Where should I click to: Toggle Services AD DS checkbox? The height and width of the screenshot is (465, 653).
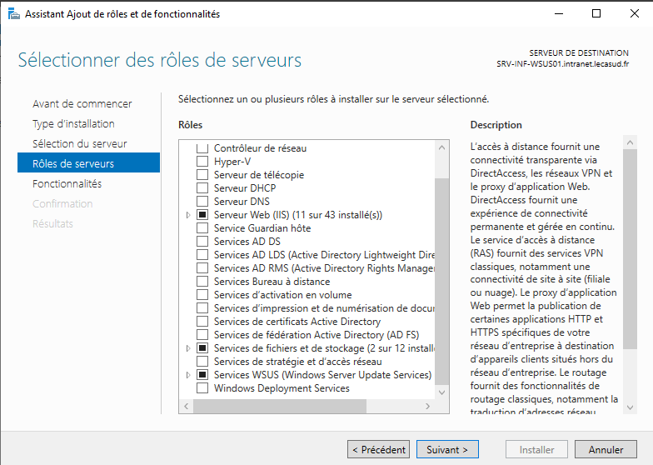pos(202,242)
